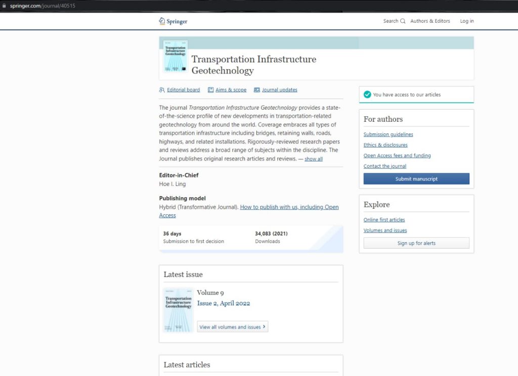Image resolution: width=518 pixels, height=376 pixels.
Task: Open How to publish with us link
Action: (x=249, y=211)
